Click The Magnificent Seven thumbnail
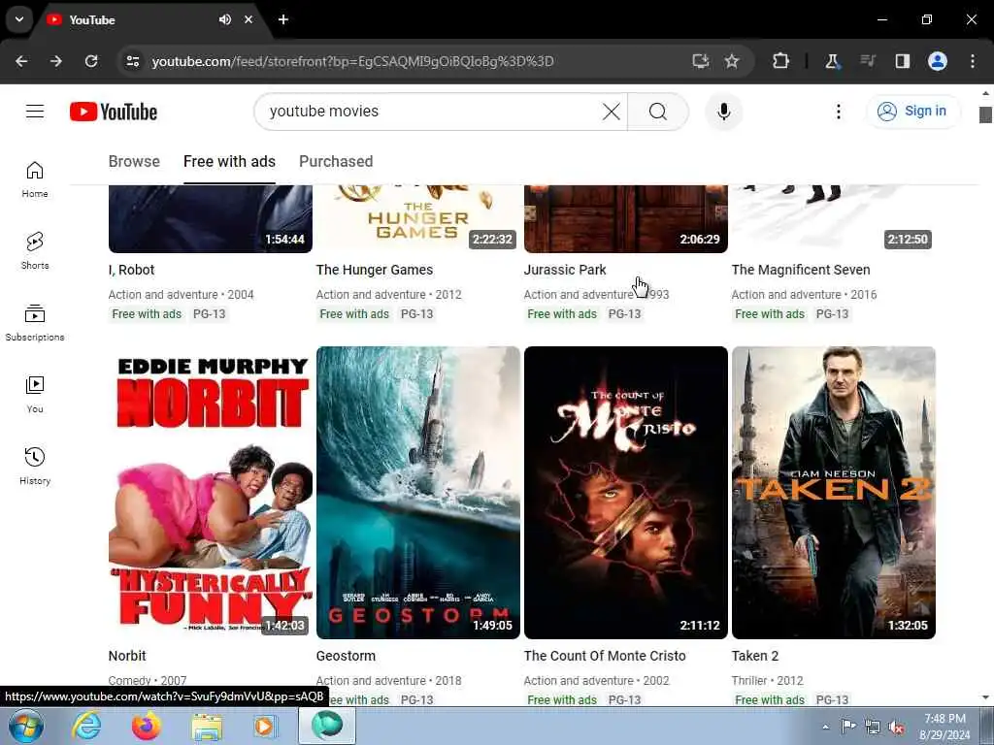The image size is (994, 745). coord(834,218)
